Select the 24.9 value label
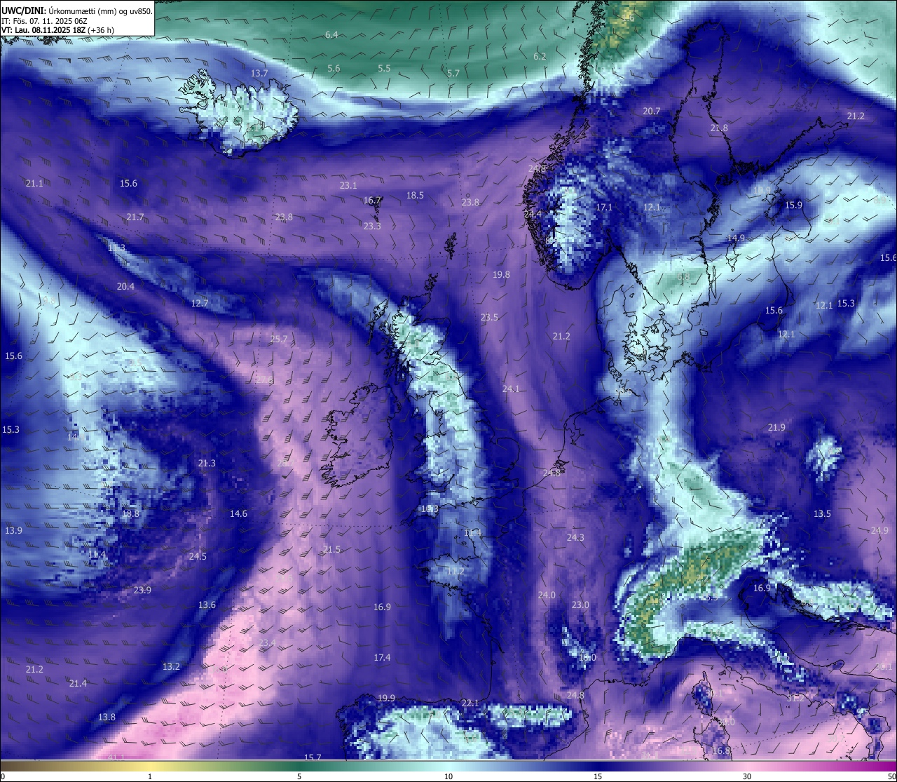Image resolution: width=897 pixels, height=782 pixels. click(x=879, y=531)
